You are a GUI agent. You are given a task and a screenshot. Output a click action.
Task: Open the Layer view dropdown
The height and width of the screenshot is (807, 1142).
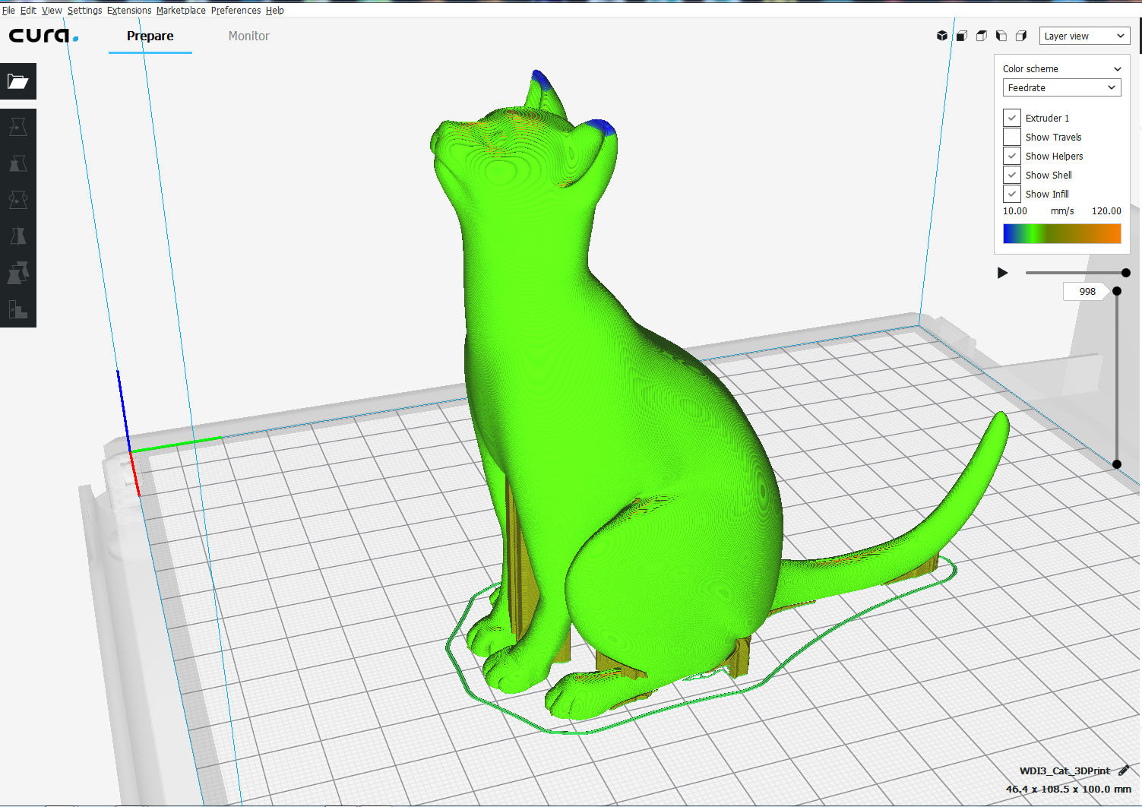[1084, 36]
